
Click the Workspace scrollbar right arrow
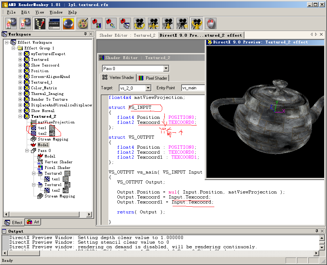[x=89, y=214]
